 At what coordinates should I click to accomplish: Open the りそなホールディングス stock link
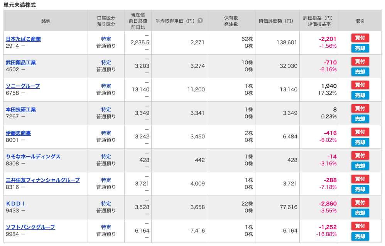(x=33, y=157)
